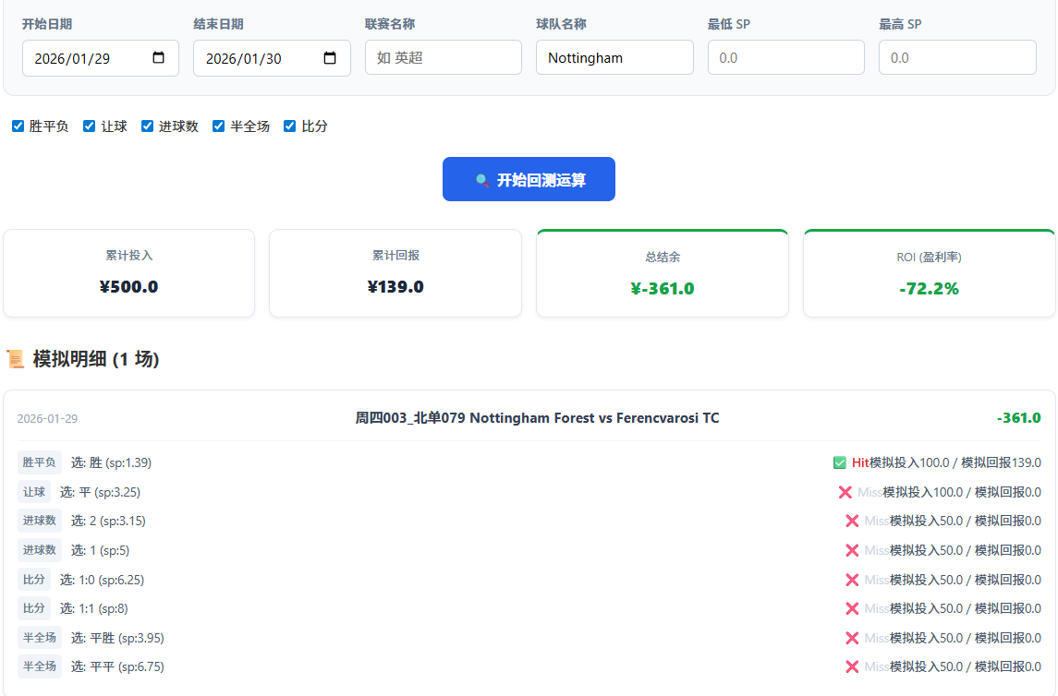Click the ROI (盈利率) summary card

929,273
